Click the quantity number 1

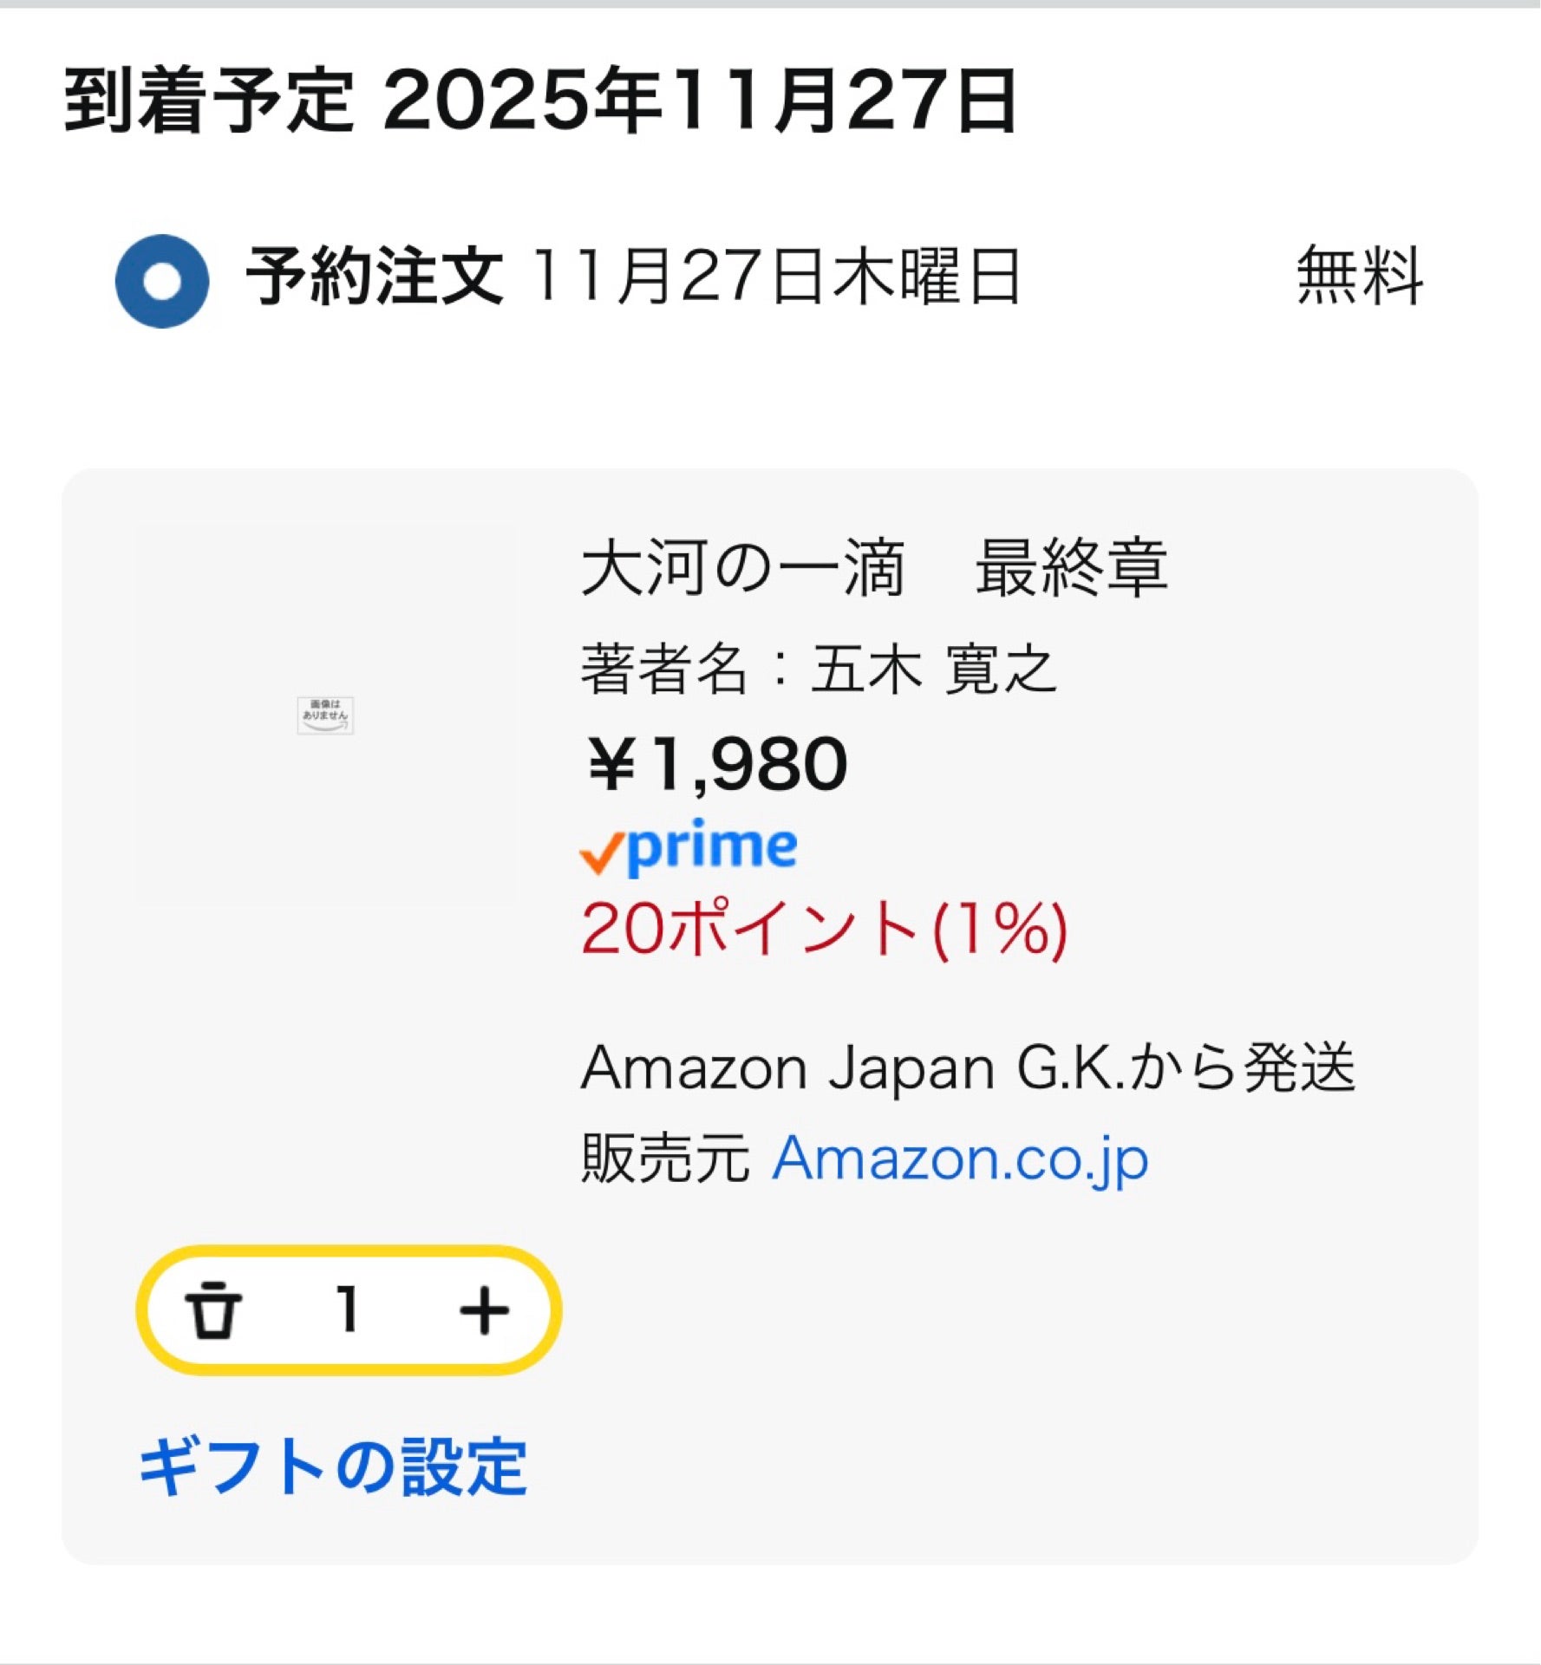pos(349,1309)
